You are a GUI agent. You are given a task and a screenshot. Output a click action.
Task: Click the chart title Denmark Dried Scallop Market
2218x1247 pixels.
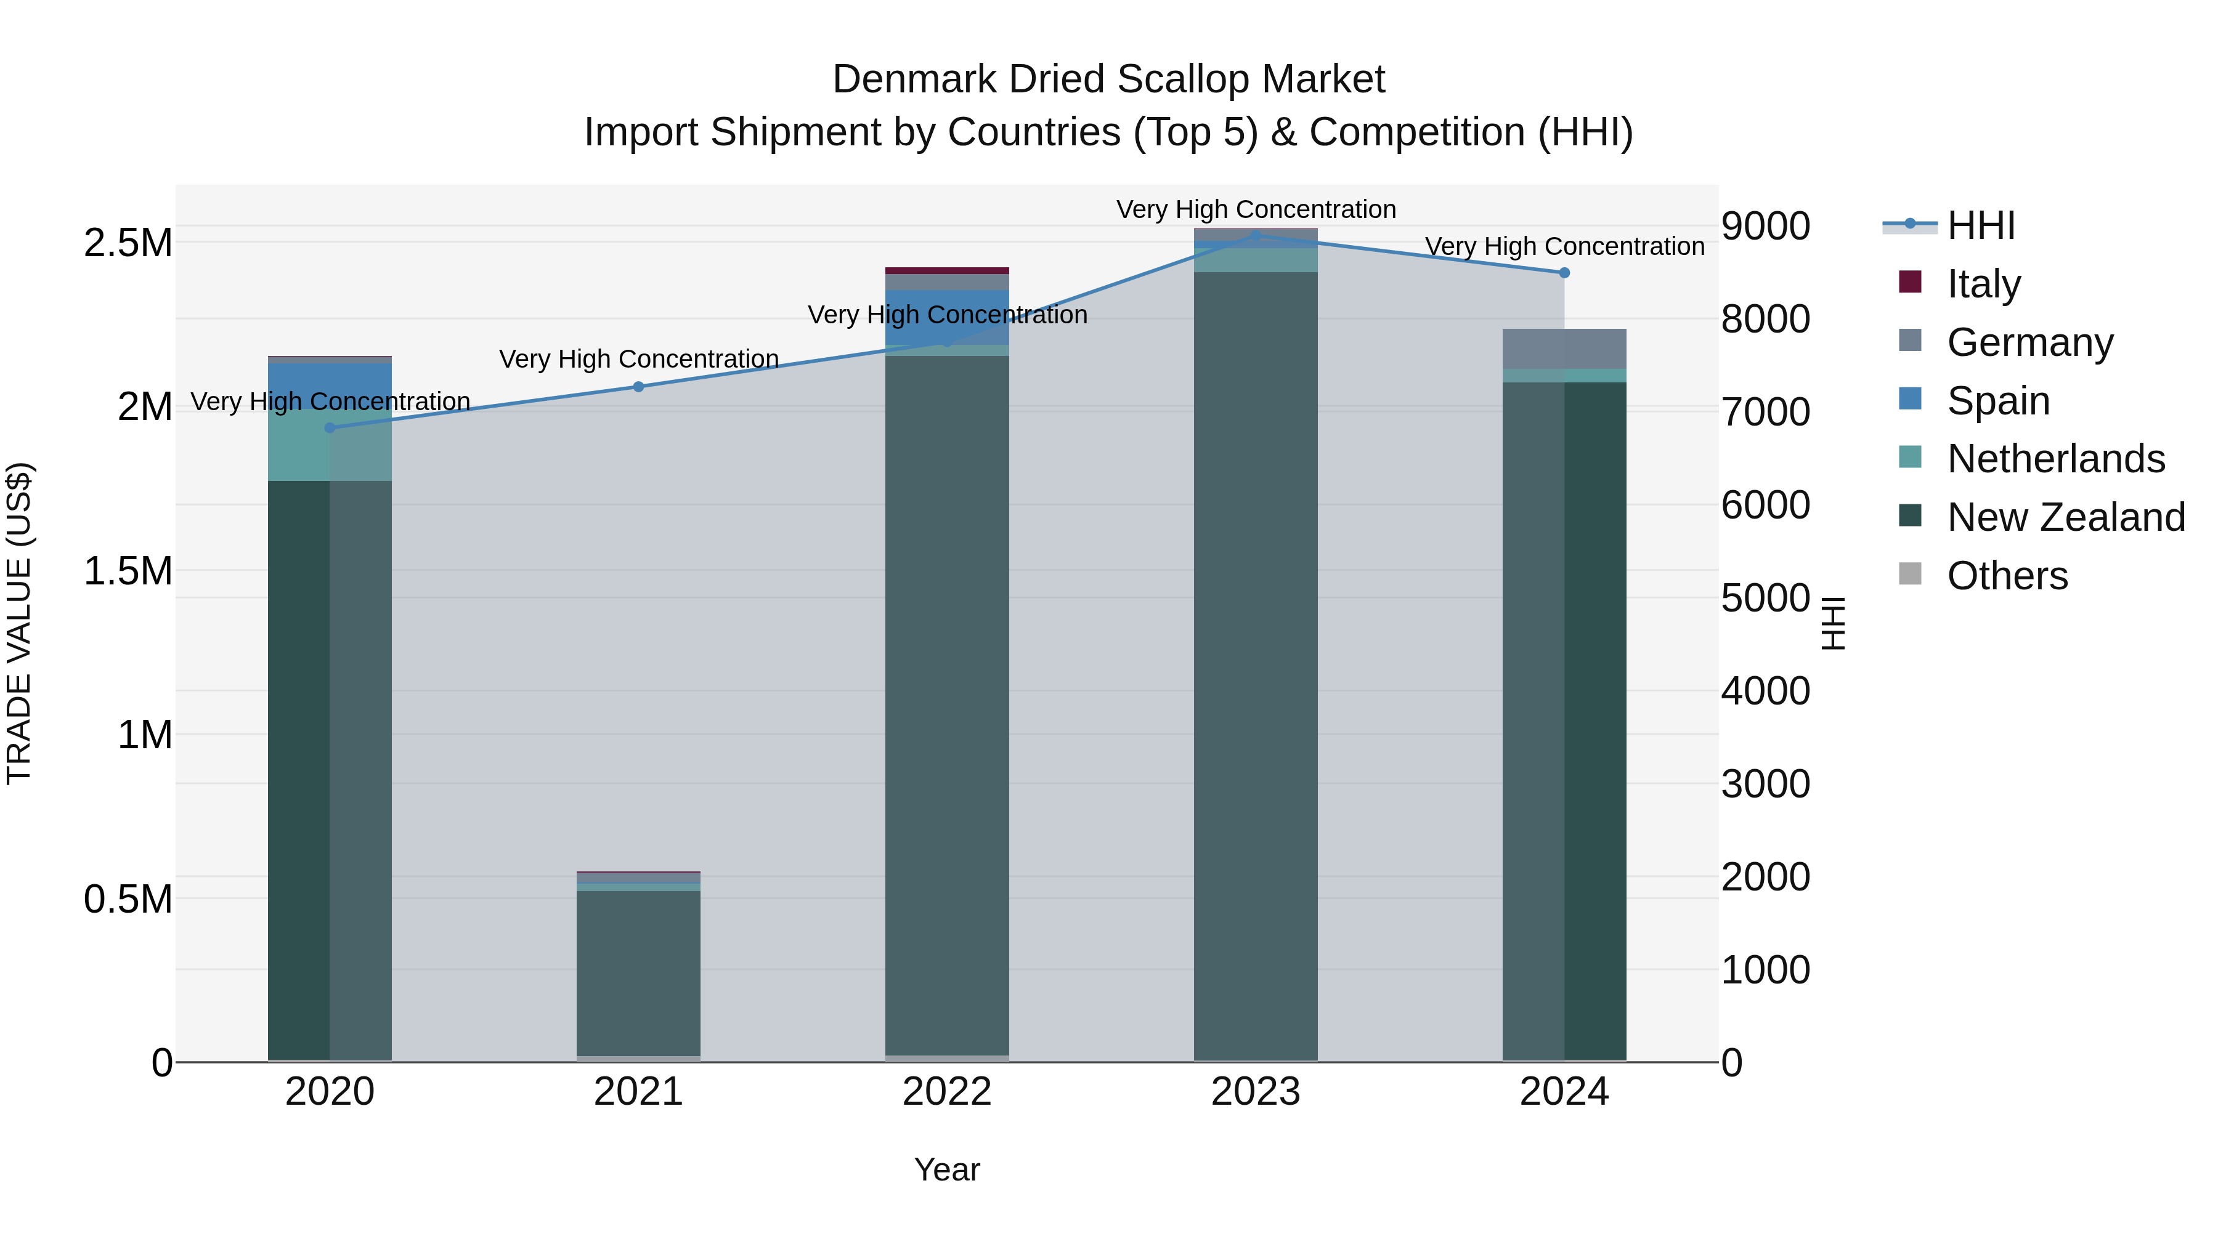[1108, 79]
